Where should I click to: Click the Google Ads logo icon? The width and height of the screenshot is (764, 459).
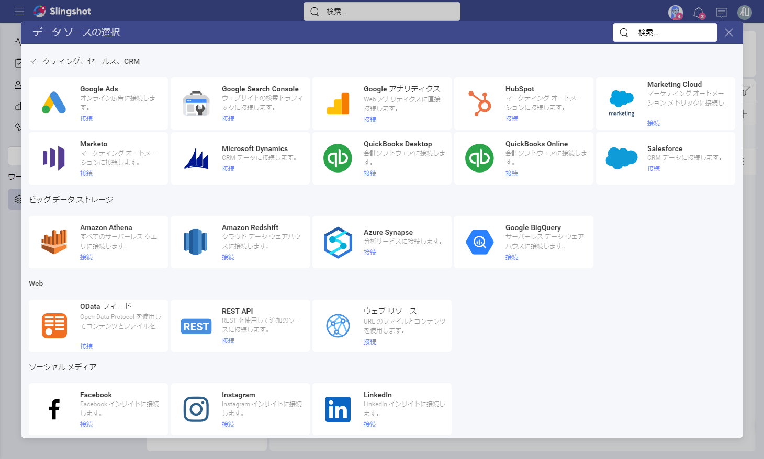[54, 103]
